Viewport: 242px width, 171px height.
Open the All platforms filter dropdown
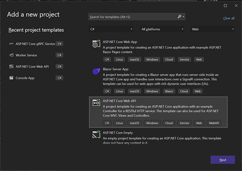pos(162,29)
